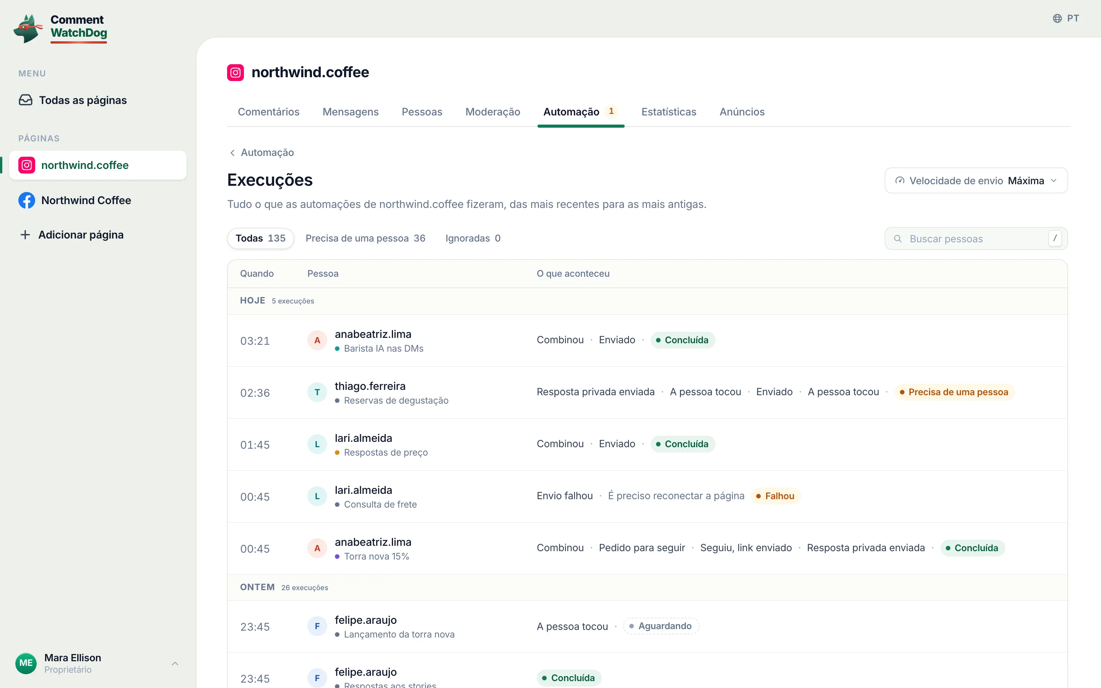1101x688 pixels.
Task: Open the Pessoas tab
Action: click(x=422, y=112)
